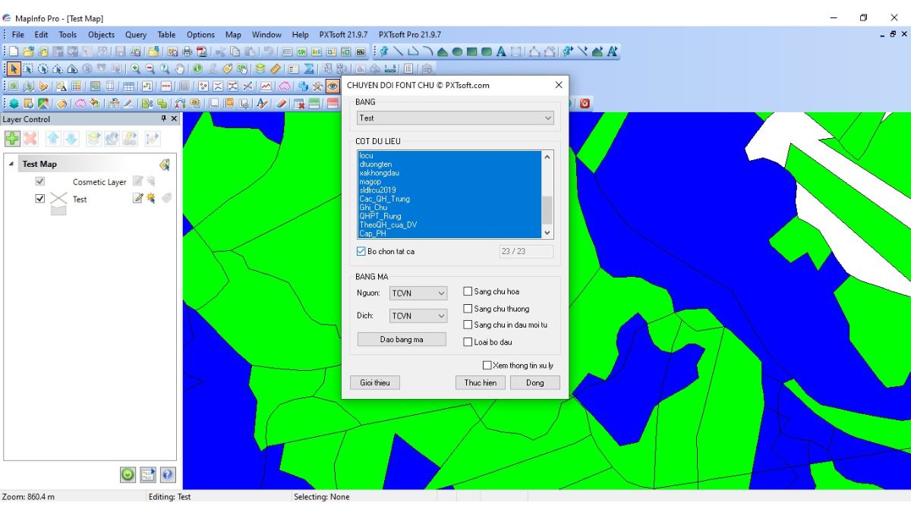This screenshot has width=911, height=512.
Task: Close the Layer Control panel
Action: (x=174, y=119)
